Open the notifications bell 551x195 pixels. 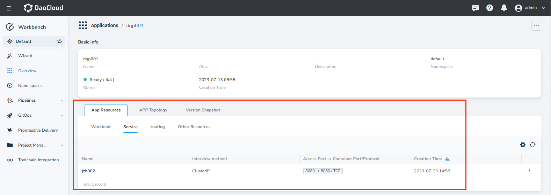tap(504, 8)
